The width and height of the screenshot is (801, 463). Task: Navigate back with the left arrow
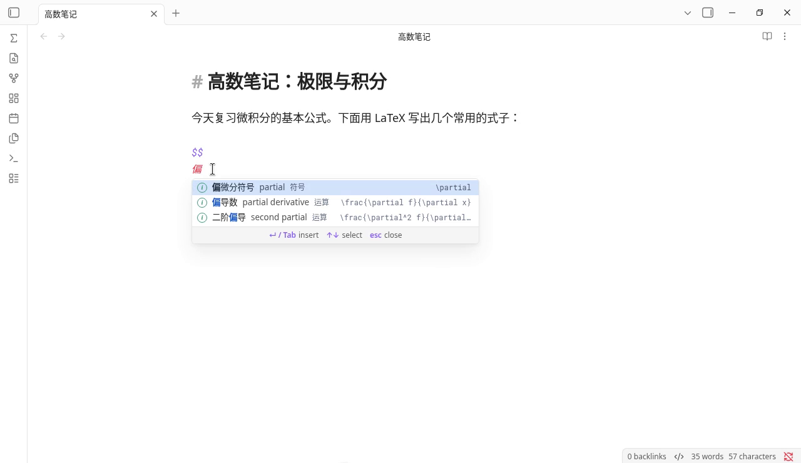[44, 36]
